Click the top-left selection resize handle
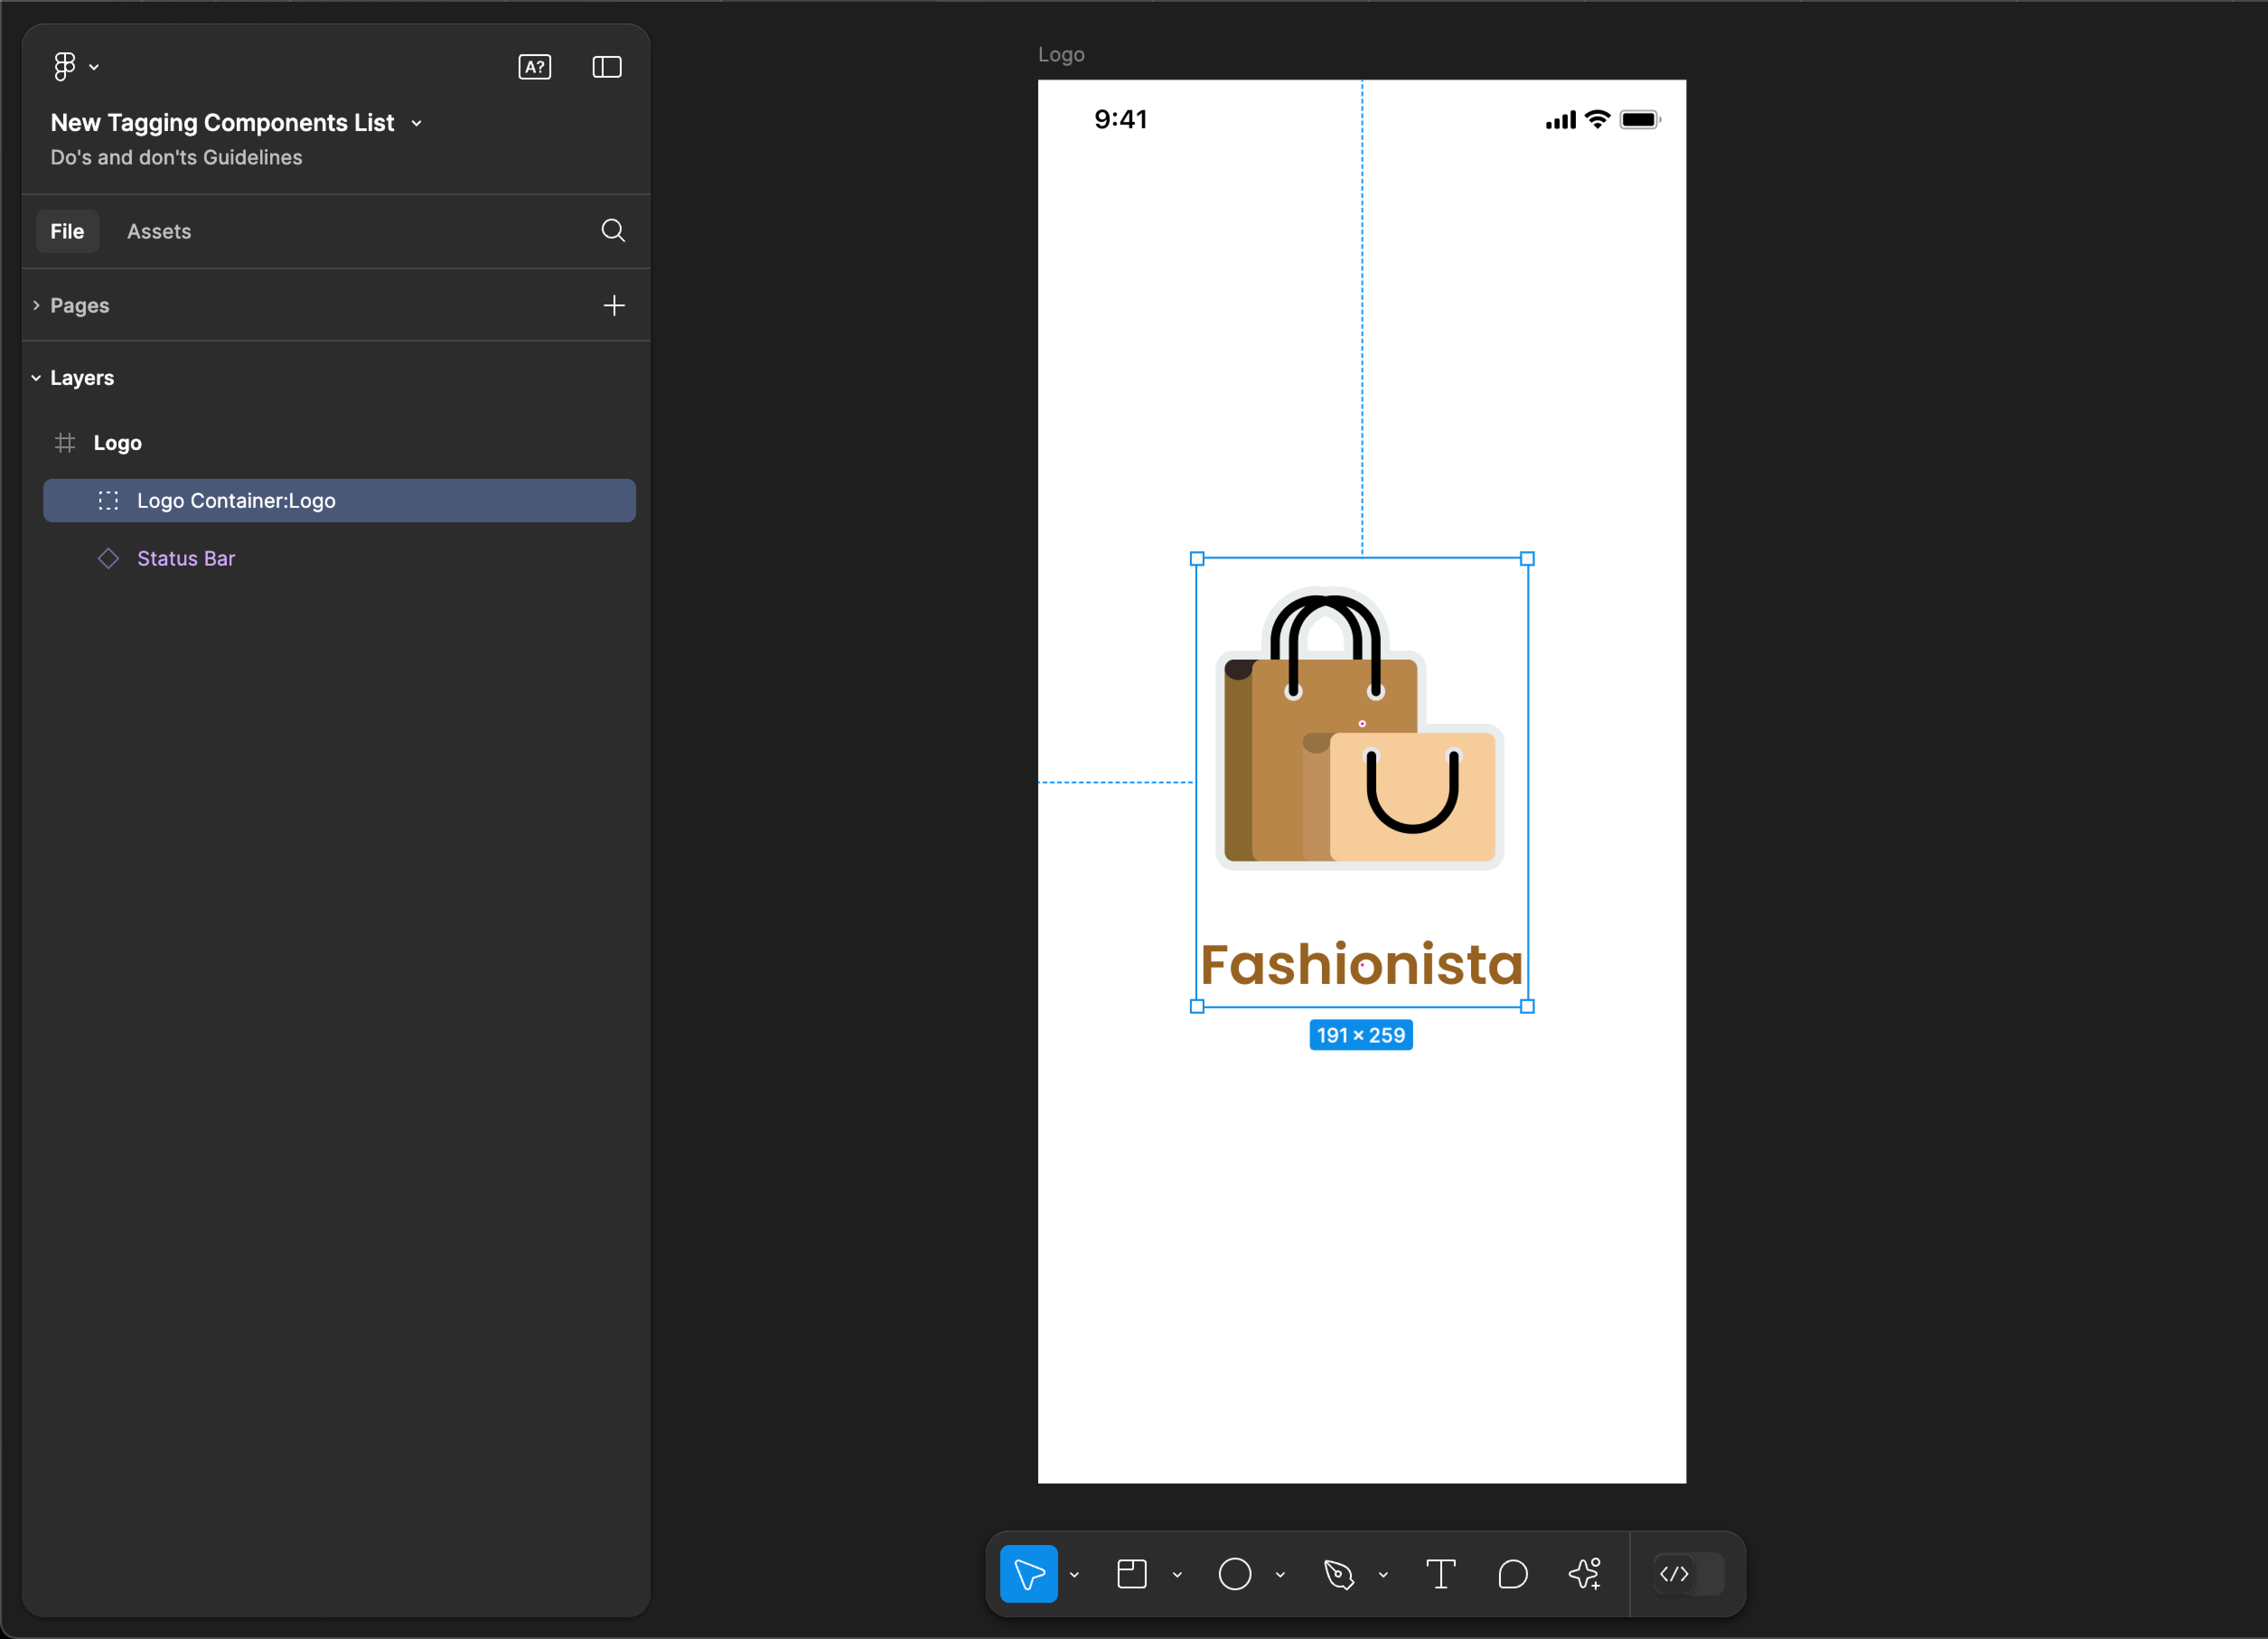2268x1639 pixels. (x=1197, y=559)
